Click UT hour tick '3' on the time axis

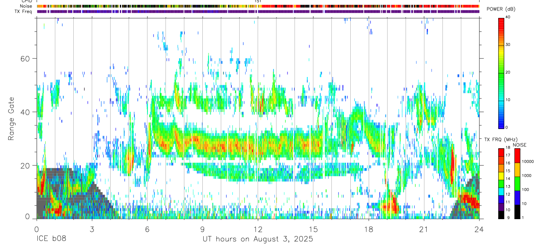[x=92, y=229]
